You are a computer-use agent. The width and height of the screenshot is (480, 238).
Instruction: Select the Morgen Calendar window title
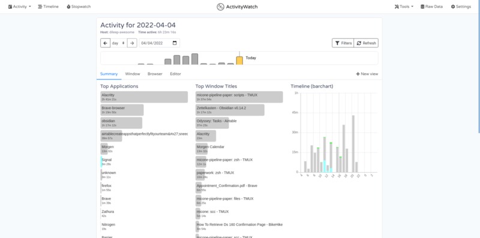pos(211,149)
